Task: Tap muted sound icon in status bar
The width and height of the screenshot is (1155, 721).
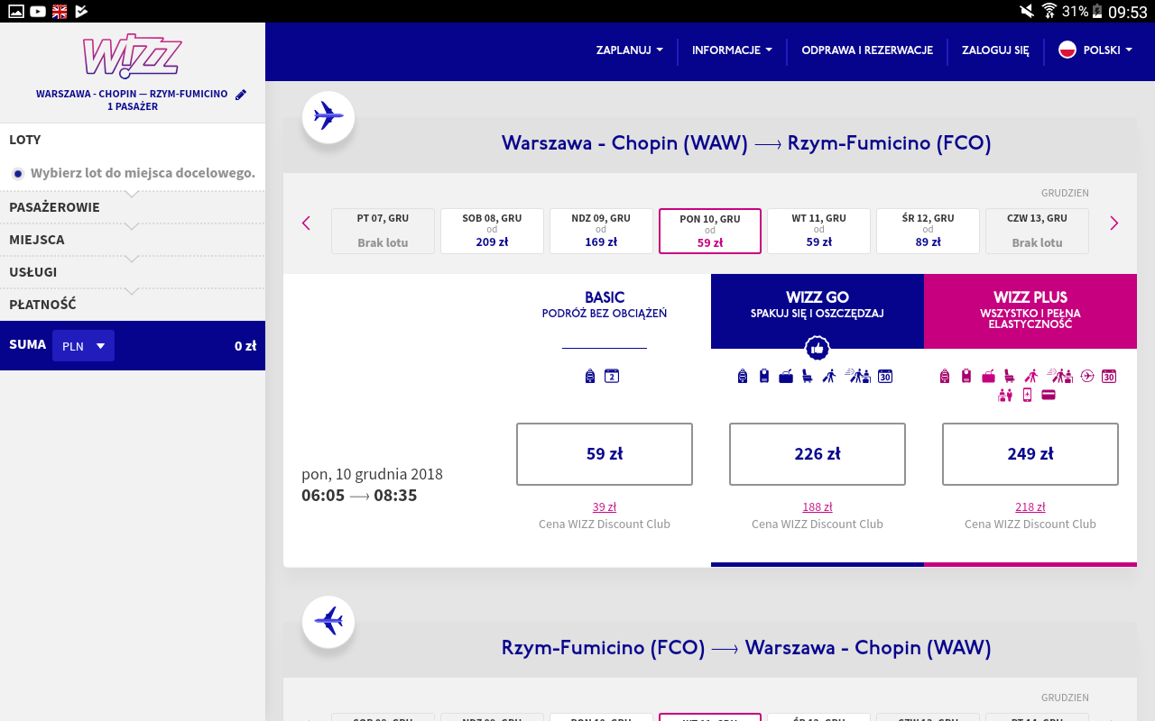Action: (1027, 11)
